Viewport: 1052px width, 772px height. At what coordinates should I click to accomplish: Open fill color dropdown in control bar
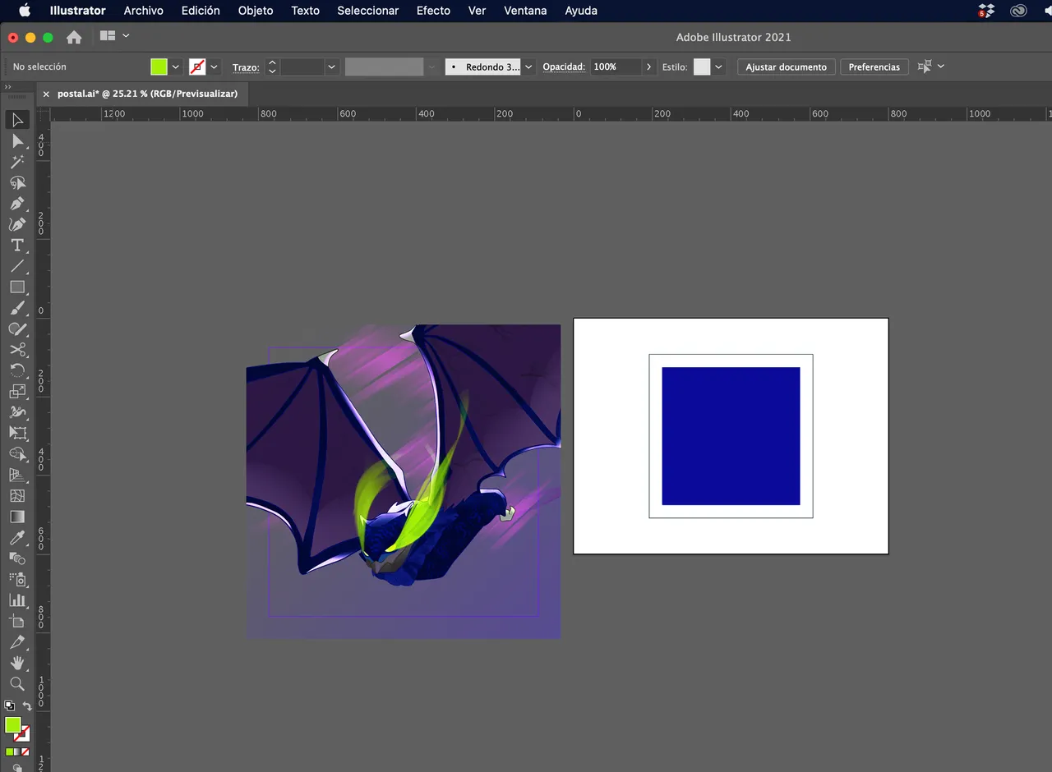coord(175,67)
